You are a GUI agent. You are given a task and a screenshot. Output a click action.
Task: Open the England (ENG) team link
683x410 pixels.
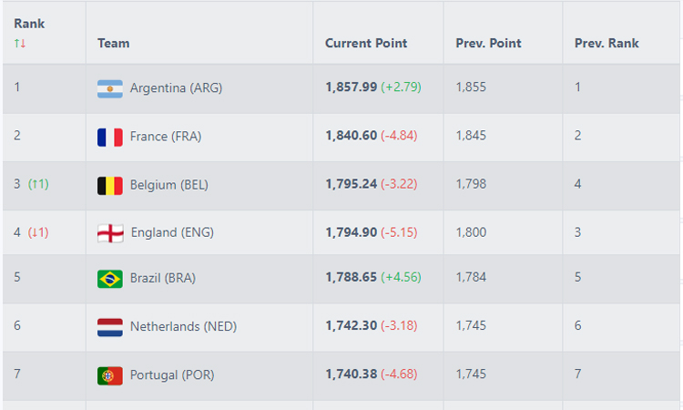click(x=172, y=232)
